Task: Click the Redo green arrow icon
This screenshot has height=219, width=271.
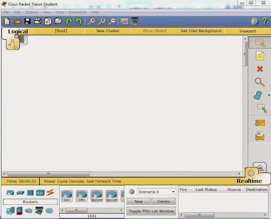Action: [x=79, y=21]
